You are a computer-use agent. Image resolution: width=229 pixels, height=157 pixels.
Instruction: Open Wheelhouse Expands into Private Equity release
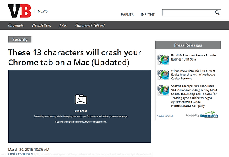(x=193, y=74)
